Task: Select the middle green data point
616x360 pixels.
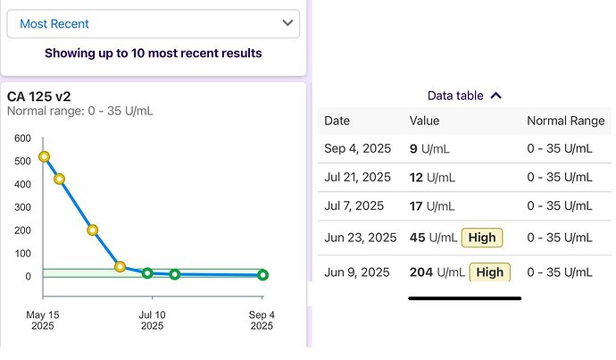Action: pyautogui.click(x=175, y=274)
